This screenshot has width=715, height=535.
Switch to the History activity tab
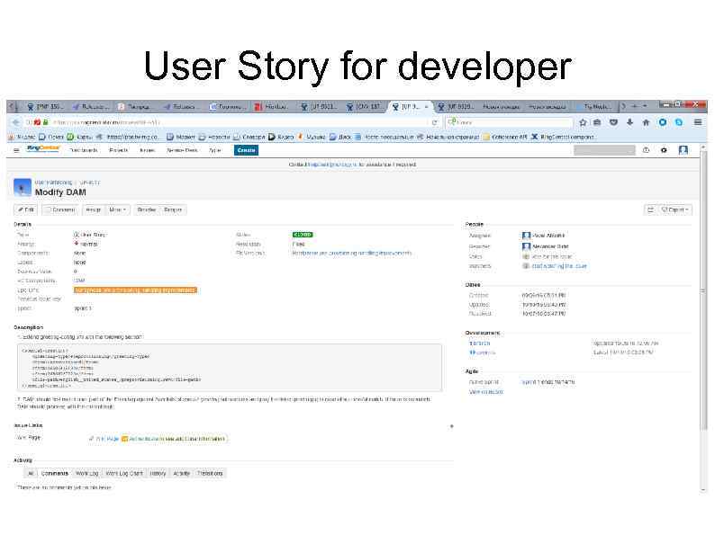pyautogui.click(x=158, y=474)
